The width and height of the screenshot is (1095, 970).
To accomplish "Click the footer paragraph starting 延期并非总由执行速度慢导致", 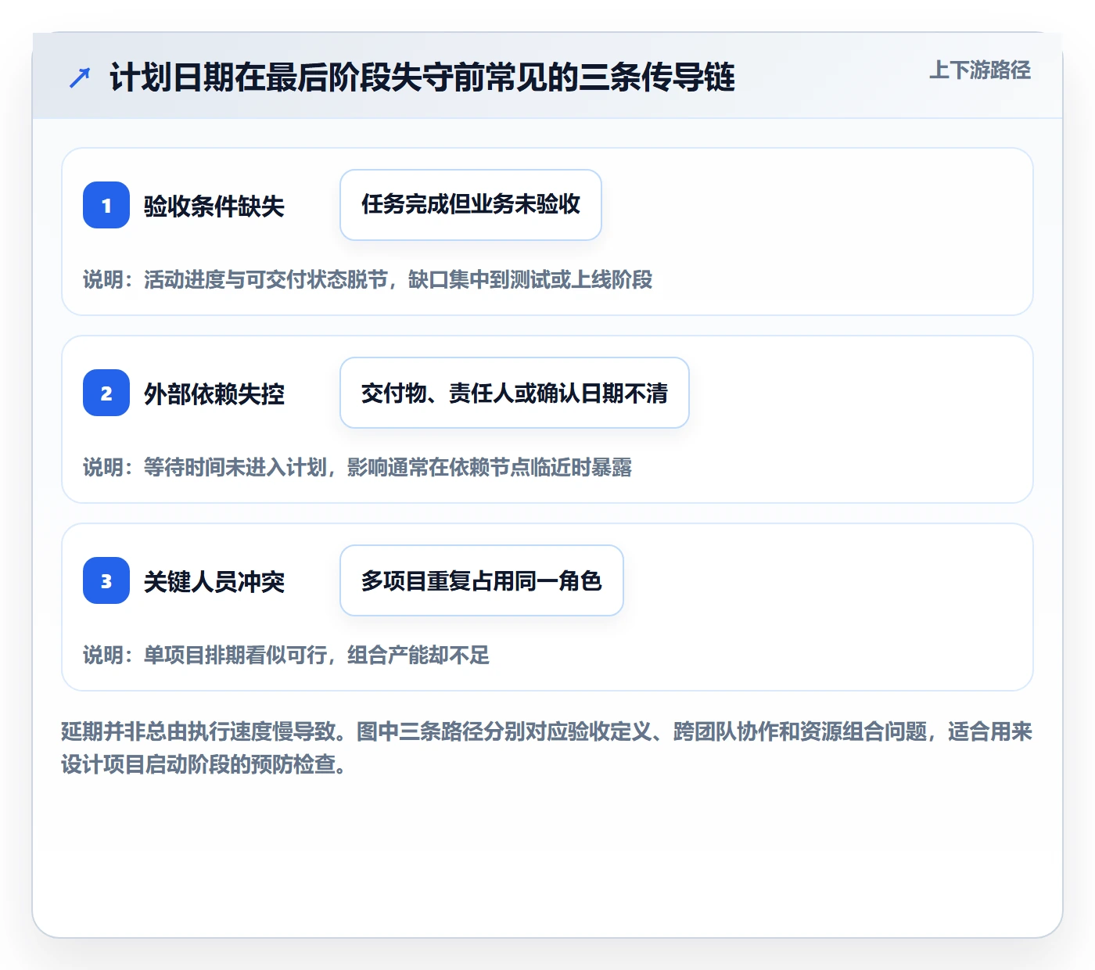I will (x=547, y=748).
